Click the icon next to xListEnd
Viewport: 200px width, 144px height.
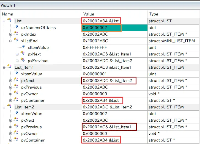pos(16,41)
